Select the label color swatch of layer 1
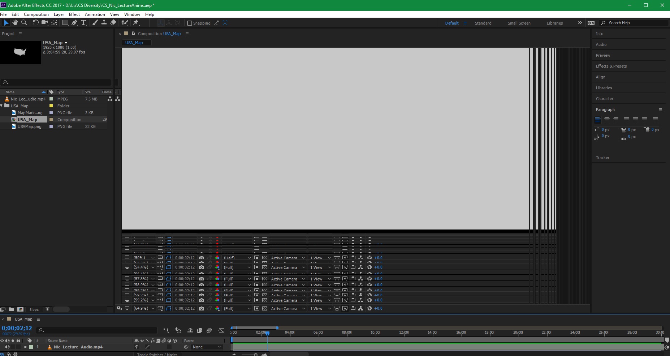The height and width of the screenshot is (356, 670). coord(31,347)
